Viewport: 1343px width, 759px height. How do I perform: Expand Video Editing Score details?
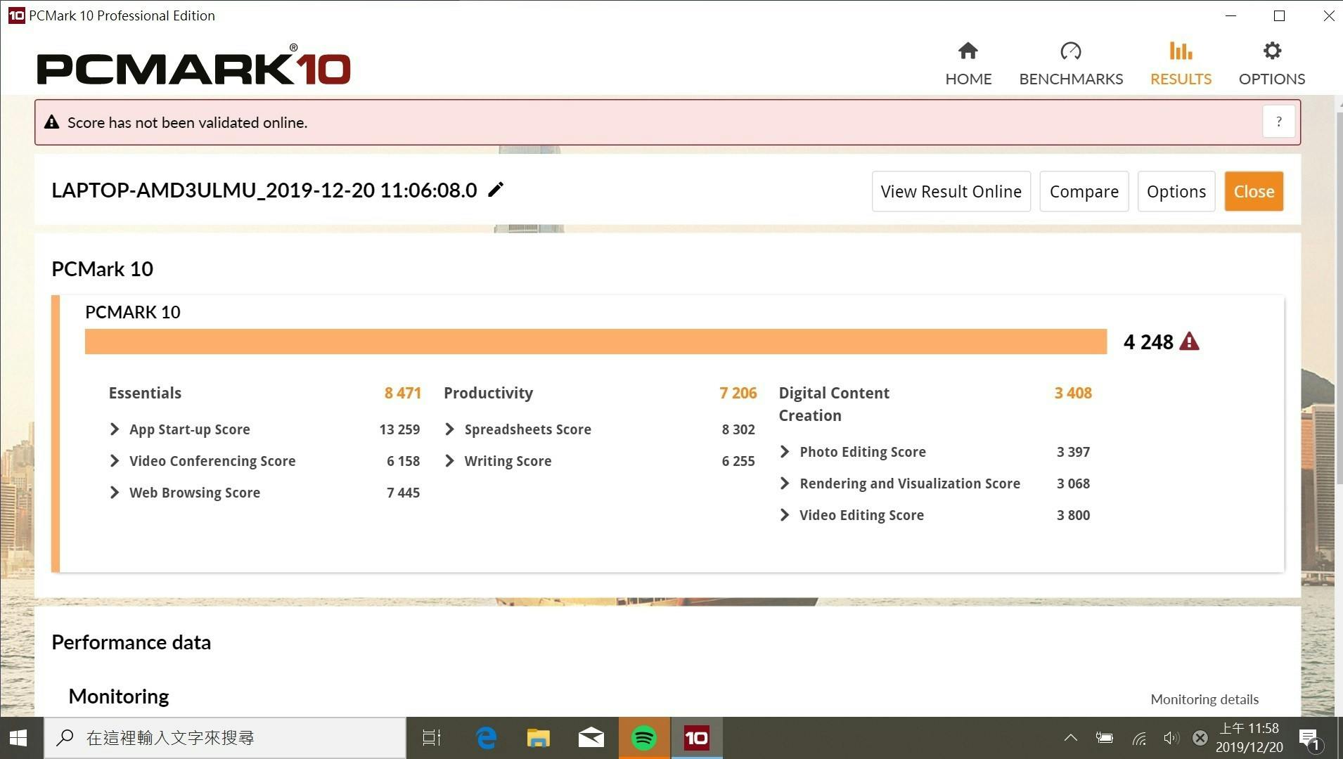[785, 515]
